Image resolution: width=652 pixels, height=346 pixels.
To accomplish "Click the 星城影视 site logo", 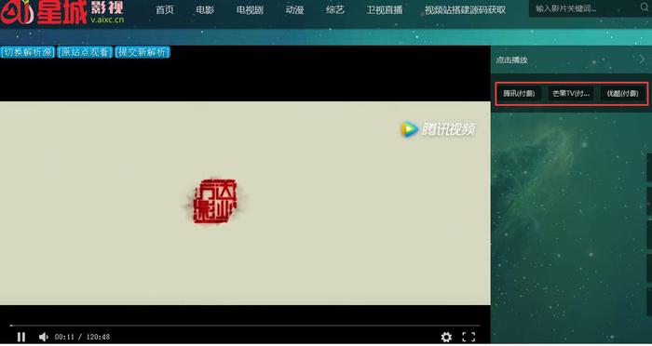I will (x=62, y=12).
